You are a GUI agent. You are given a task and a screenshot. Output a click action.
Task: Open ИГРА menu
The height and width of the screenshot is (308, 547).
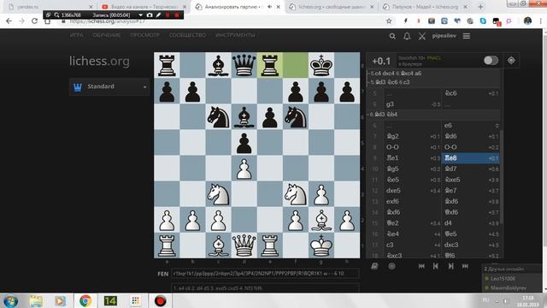[76, 35]
